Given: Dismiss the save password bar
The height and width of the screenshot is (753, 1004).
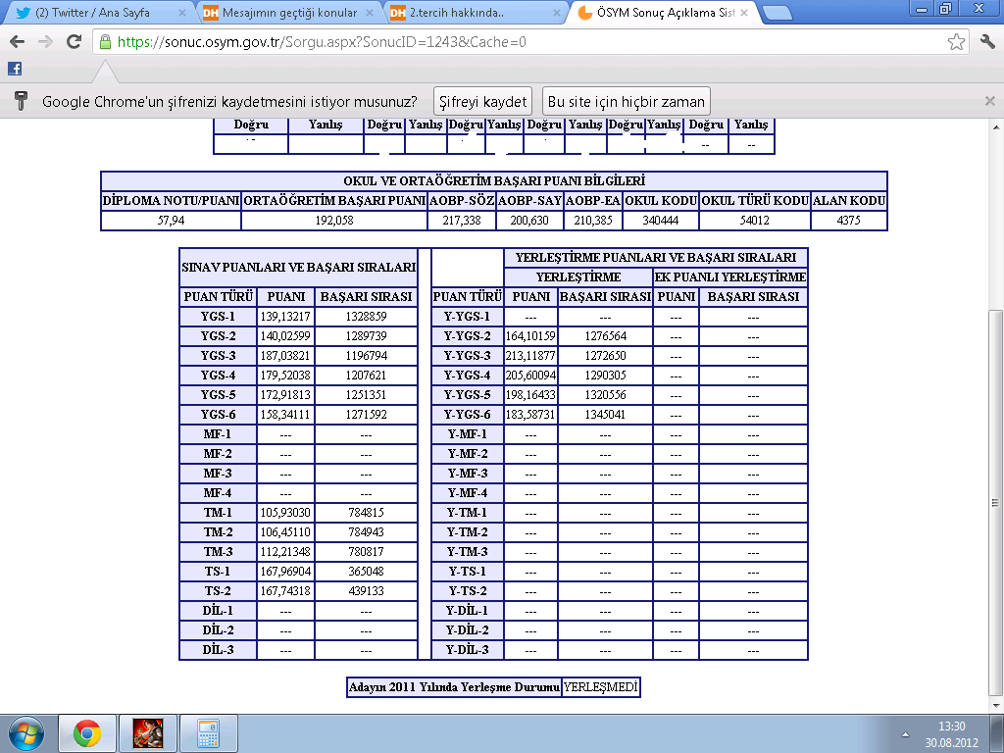Looking at the screenshot, I should (x=990, y=101).
